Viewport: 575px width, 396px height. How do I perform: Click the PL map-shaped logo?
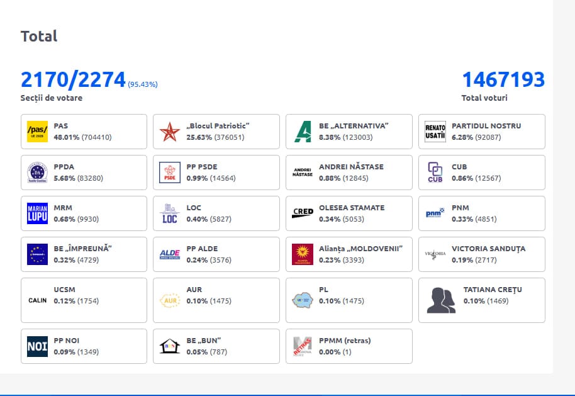click(303, 300)
